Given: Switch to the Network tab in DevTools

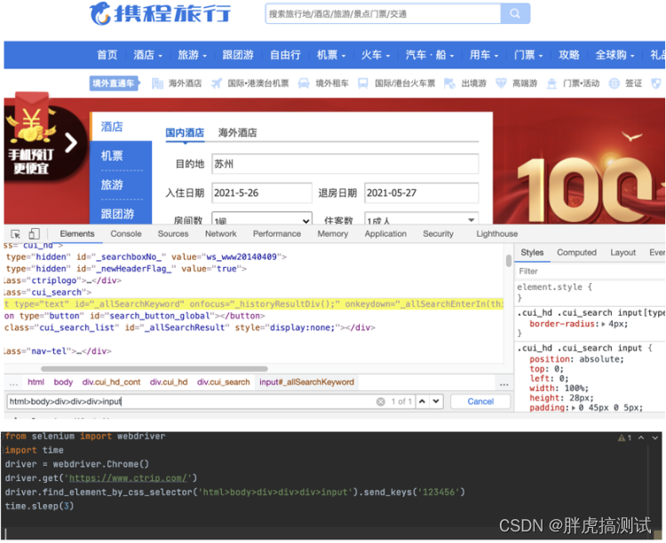Looking at the screenshot, I should 221,234.
